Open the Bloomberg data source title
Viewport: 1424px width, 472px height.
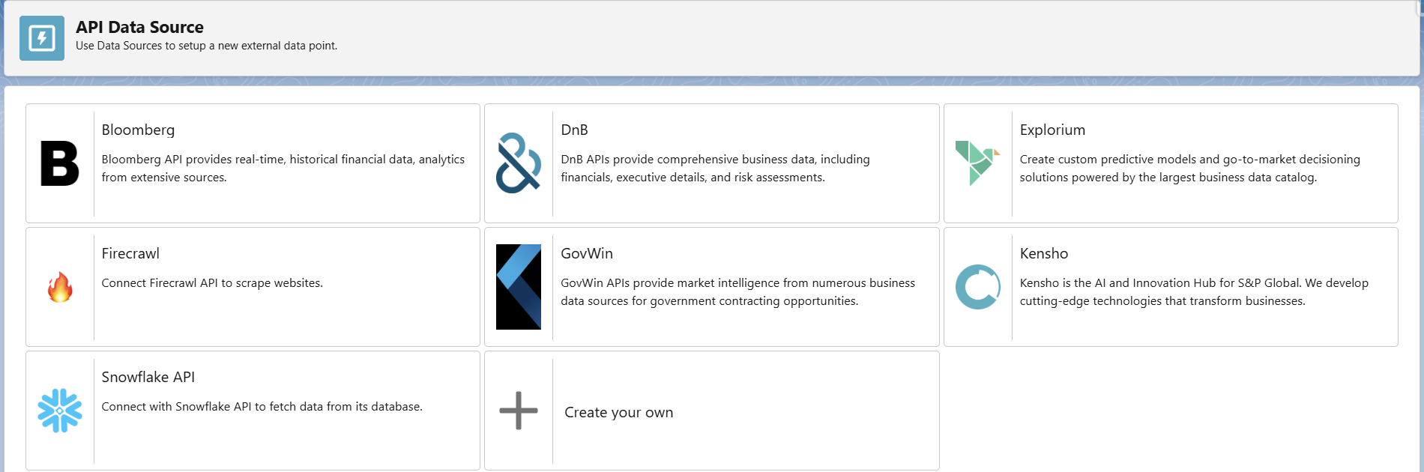coord(138,130)
